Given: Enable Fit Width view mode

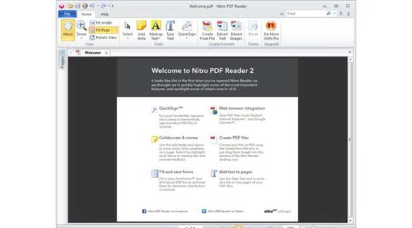Looking at the screenshot, I should (x=101, y=23).
